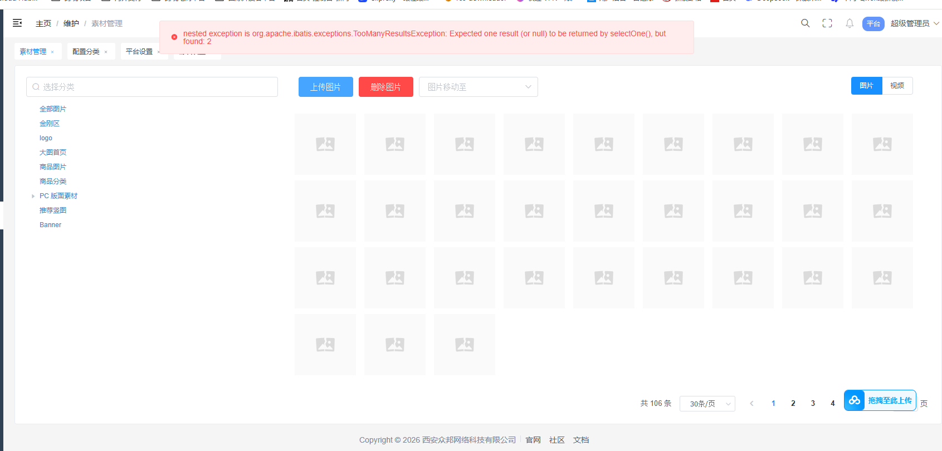Click the 上传图片 button
This screenshot has width=942, height=451.
click(x=326, y=87)
